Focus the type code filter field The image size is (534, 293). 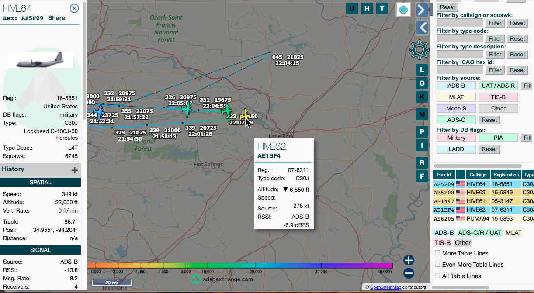click(460, 38)
